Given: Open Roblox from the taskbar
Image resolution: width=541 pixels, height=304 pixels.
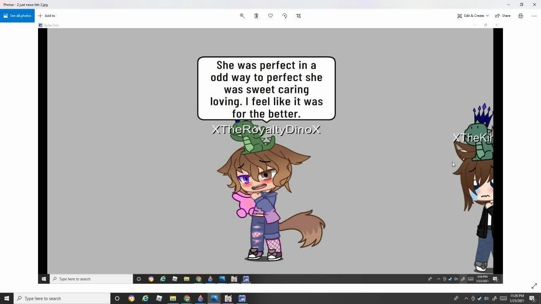Looking at the screenshot, I should click(x=159, y=299).
